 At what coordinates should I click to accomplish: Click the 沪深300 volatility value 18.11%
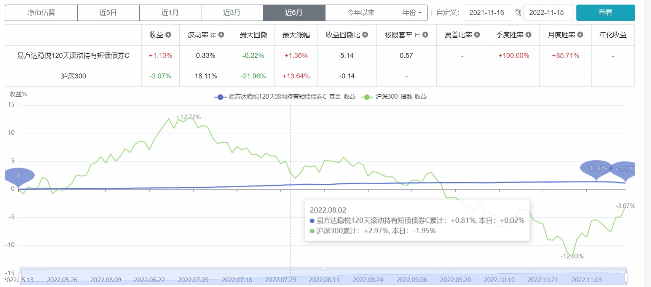point(206,76)
